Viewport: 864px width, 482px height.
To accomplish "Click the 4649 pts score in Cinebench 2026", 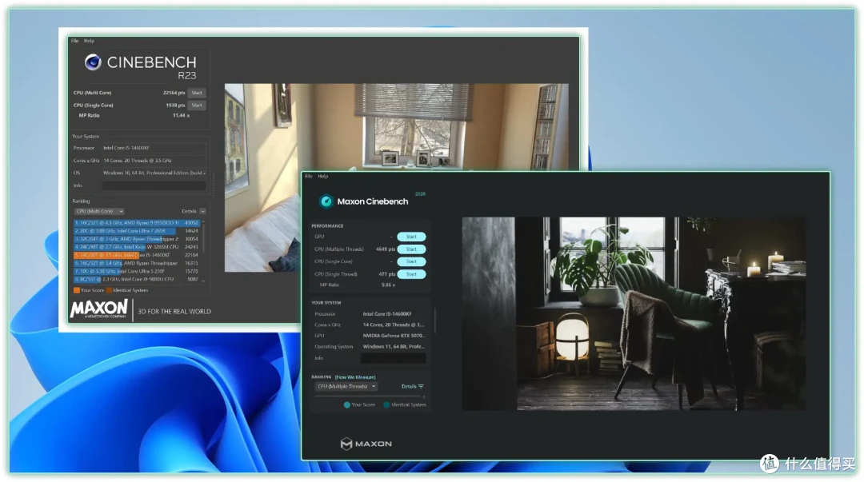I will coord(386,249).
